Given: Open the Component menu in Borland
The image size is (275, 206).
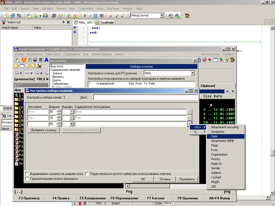Looking at the screenshot, I should pyautogui.click(x=86, y=9).
